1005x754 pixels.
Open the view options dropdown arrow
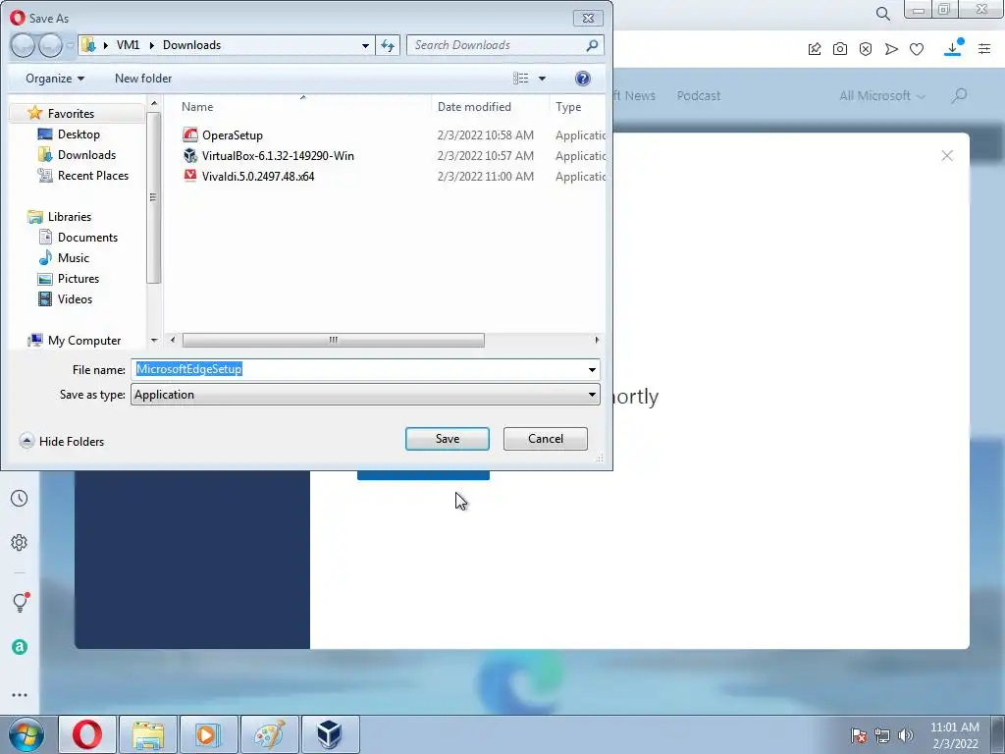tap(542, 79)
